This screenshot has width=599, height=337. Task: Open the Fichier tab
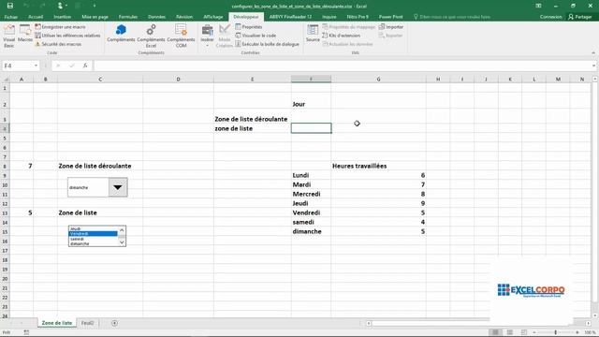[10, 17]
